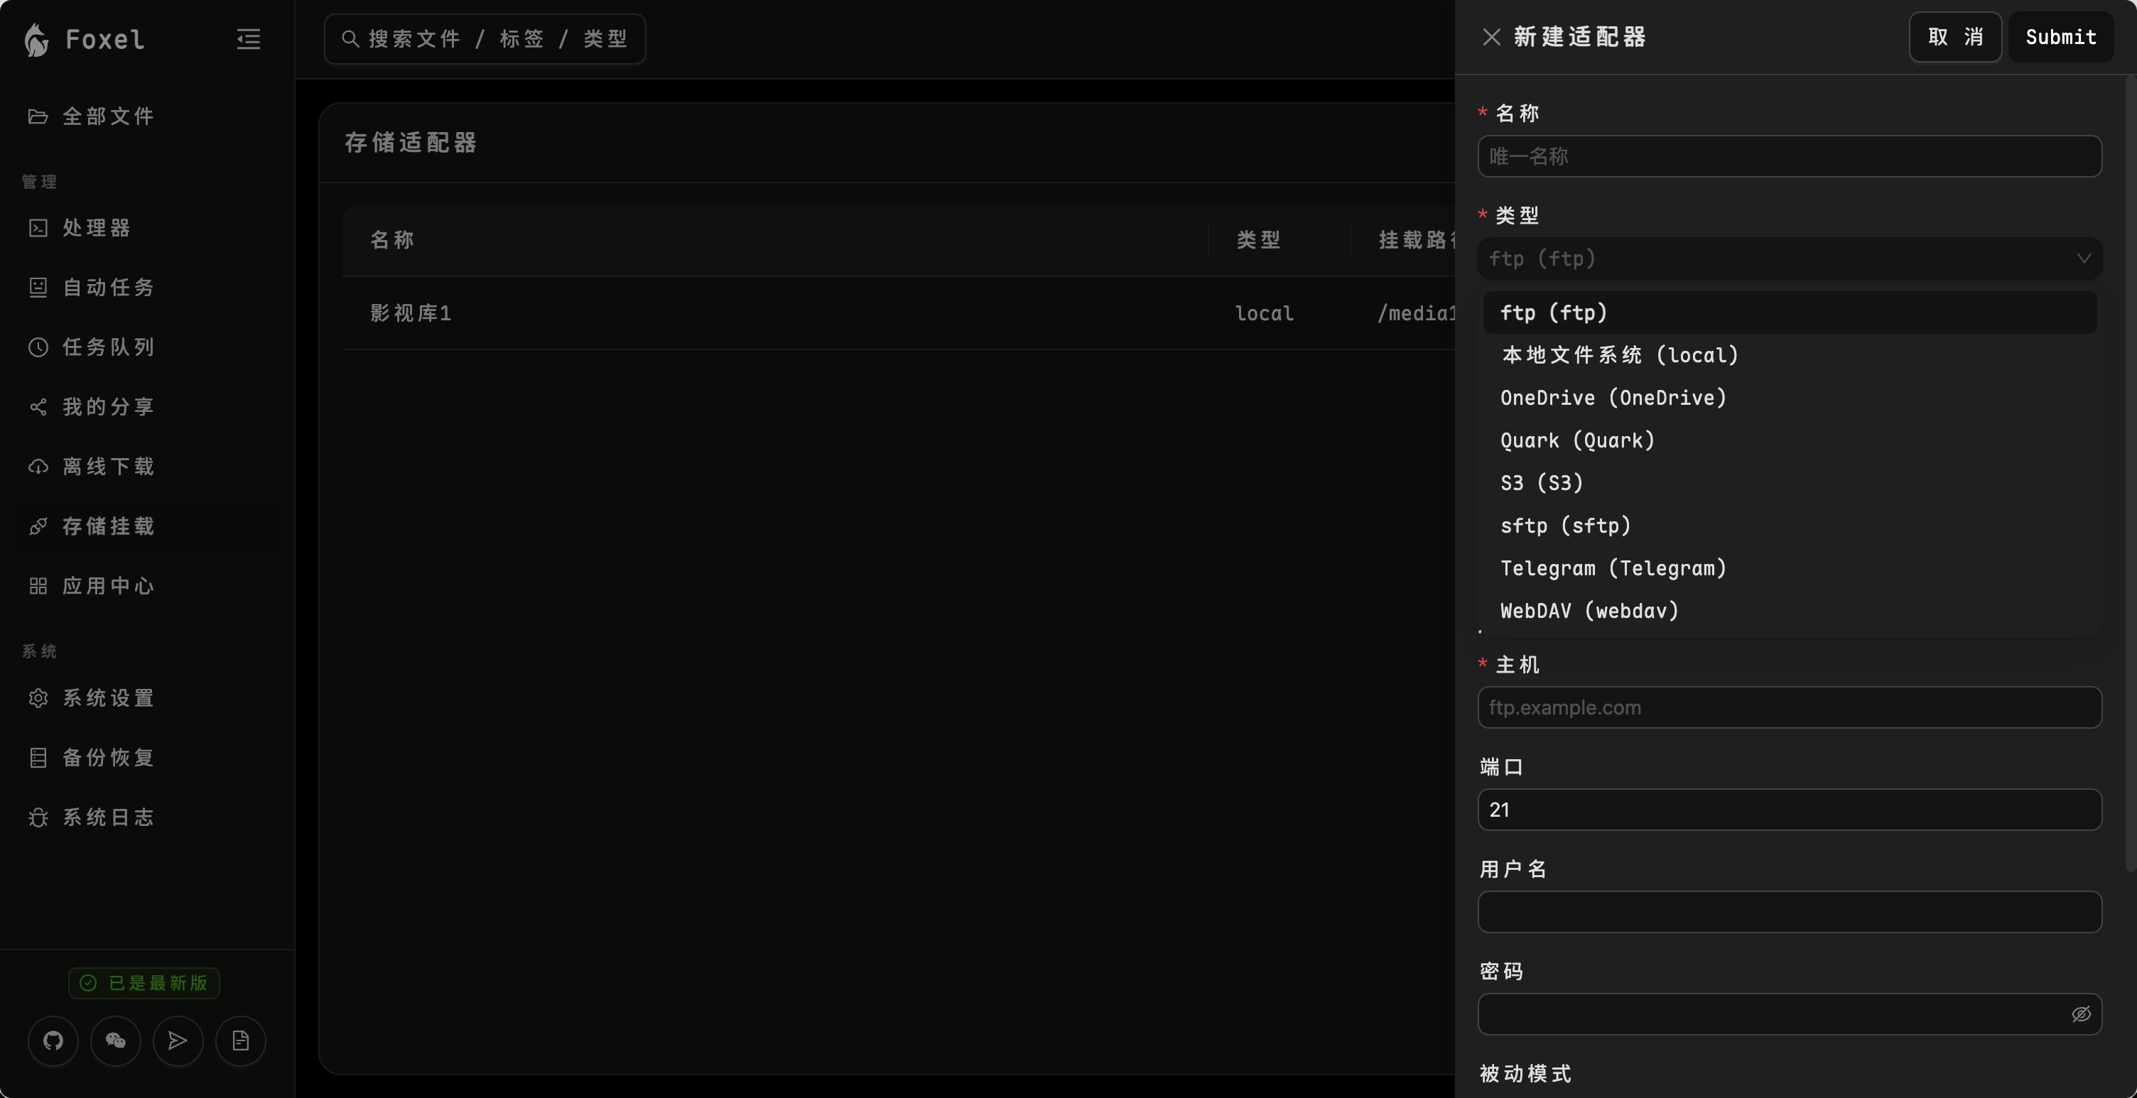Click the 备份恢复 database icon
The height and width of the screenshot is (1098, 2137).
[38, 758]
